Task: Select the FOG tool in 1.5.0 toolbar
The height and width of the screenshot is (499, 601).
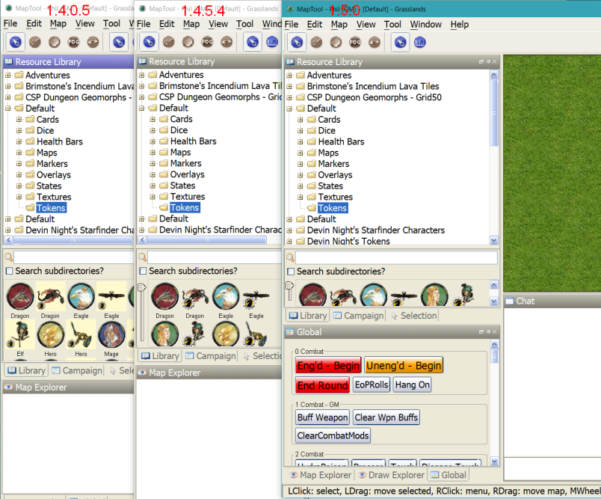Action: (355, 42)
